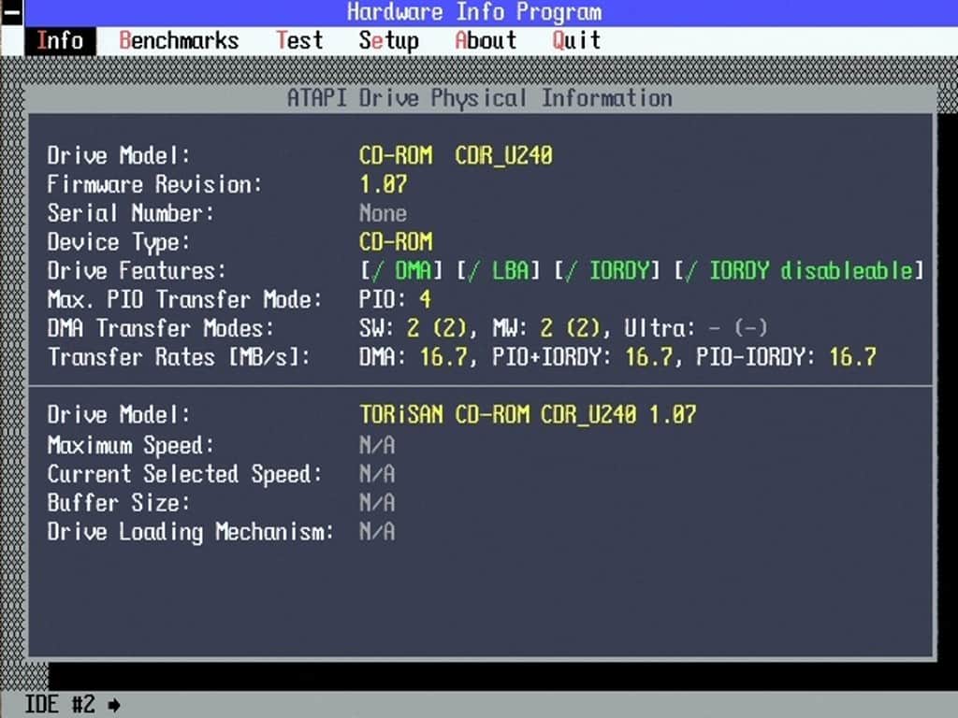Click the Firmware Revision label
Screen dimensions: 958x718
pos(154,184)
